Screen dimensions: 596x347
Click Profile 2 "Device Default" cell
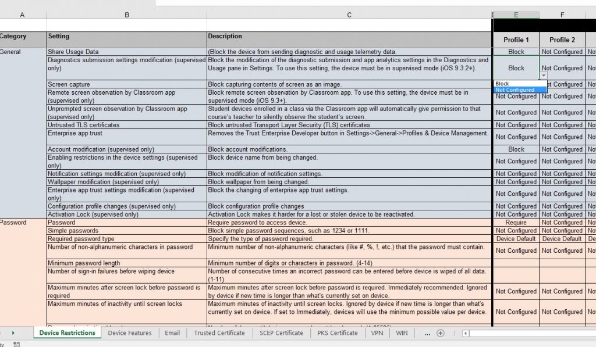[562, 239]
